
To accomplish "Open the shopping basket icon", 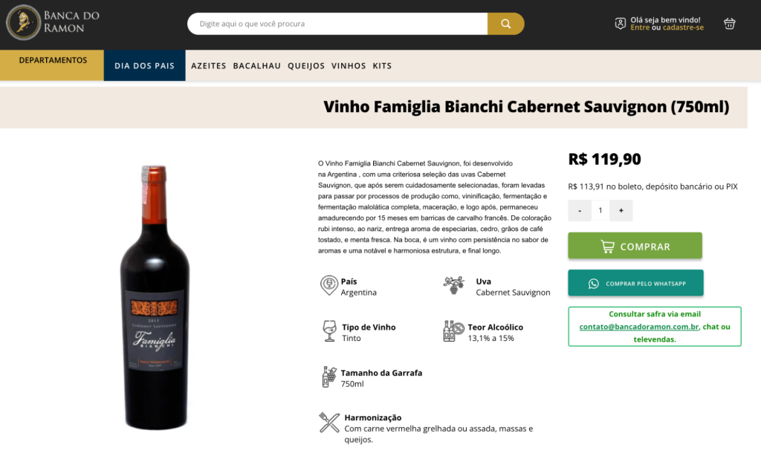I will coord(730,24).
